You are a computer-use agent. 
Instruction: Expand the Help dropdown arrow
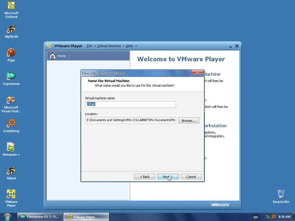pyautogui.click(x=136, y=46)
